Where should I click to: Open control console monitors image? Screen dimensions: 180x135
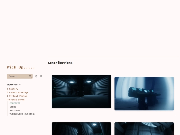coord(144,94)
